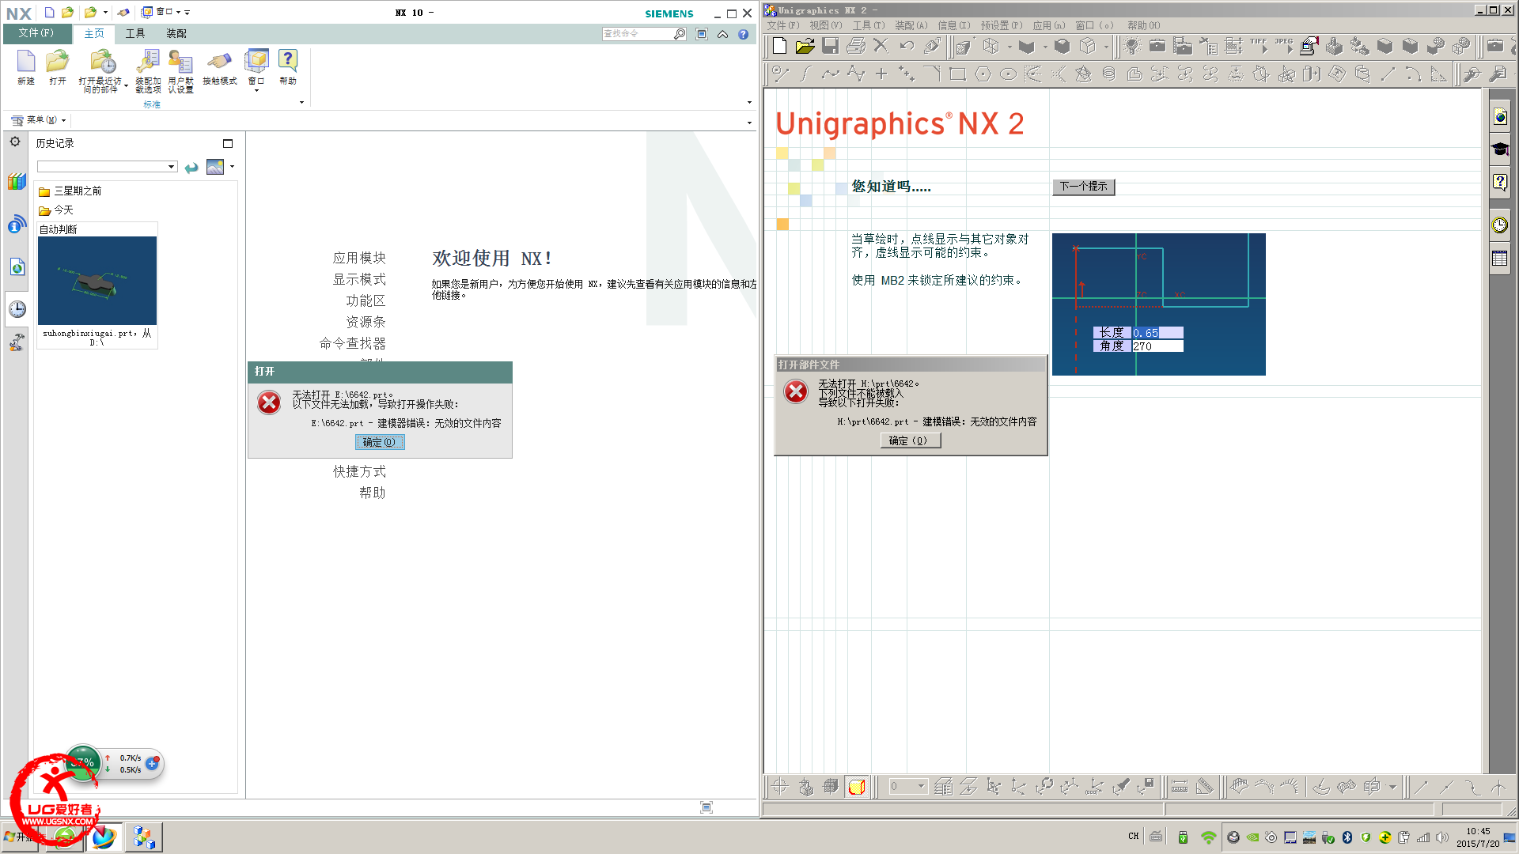
Task: Toggle full screen mode icon in NX 10
Action: coord(702,34)
